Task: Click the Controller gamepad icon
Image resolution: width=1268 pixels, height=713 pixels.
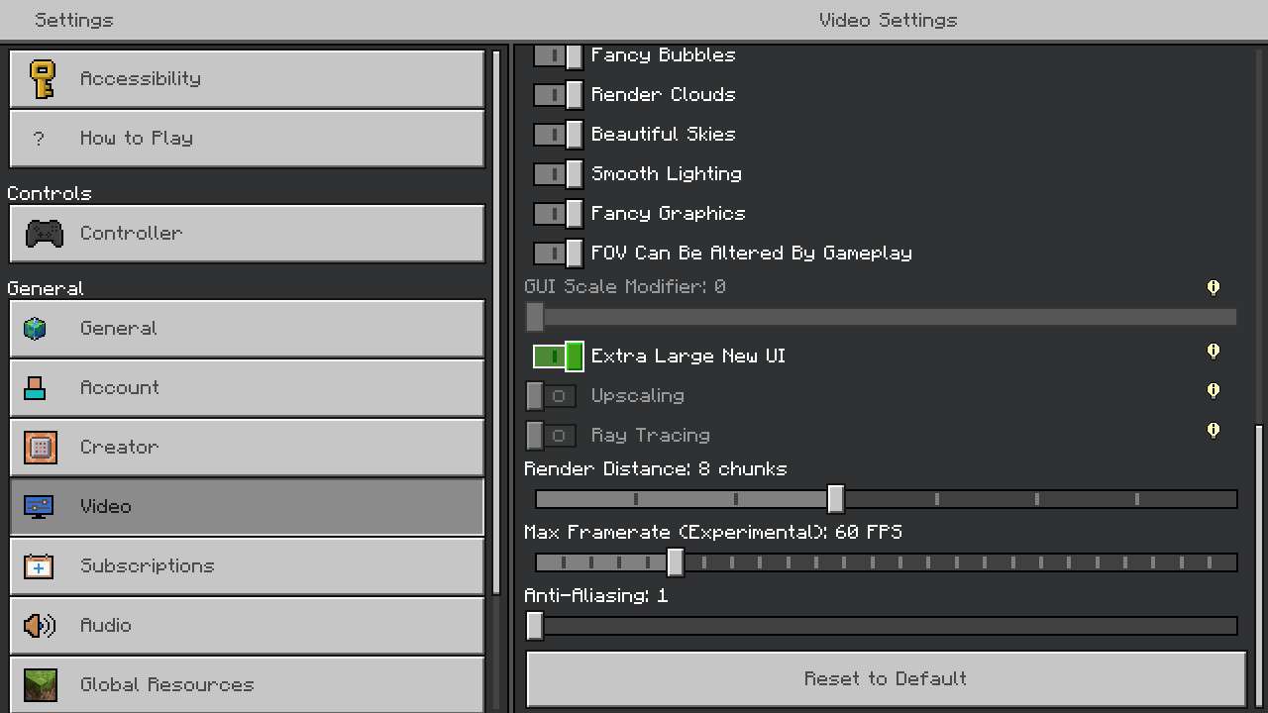Action: click(x=44, y=234)
